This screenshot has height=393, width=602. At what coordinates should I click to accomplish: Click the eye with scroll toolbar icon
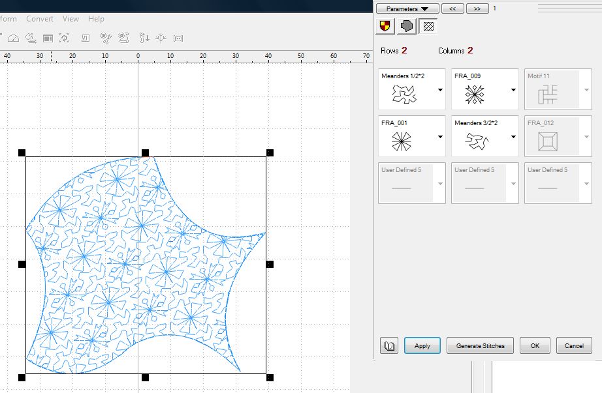(x=123, y=38)
